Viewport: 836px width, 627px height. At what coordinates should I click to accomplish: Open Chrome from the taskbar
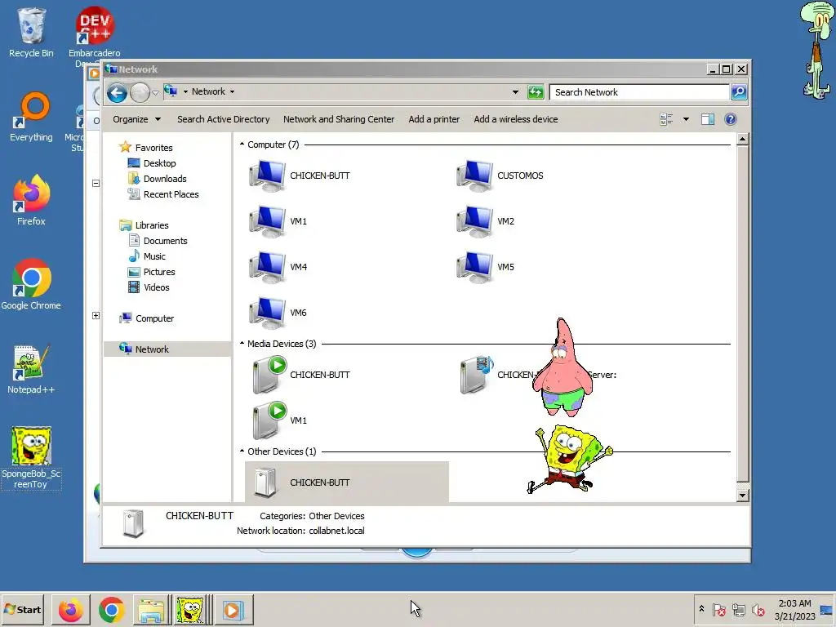click(x=111, y=610)
